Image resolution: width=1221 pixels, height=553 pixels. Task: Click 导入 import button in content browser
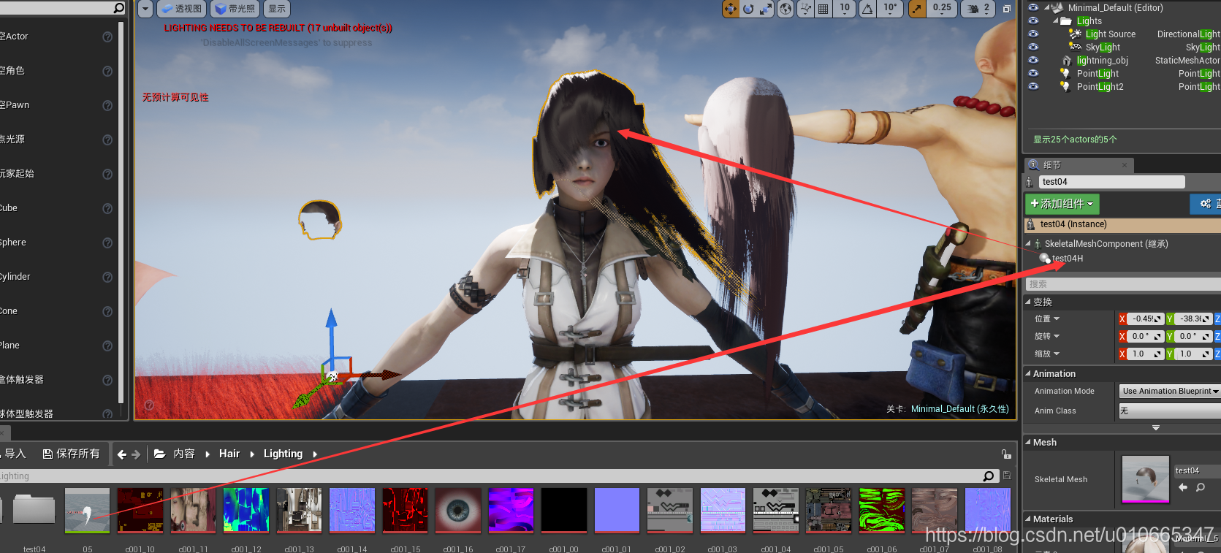[x=14, y=454]
